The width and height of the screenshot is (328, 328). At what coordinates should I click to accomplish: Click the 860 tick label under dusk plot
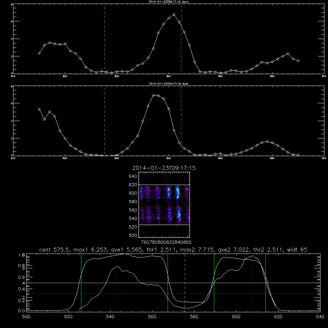coord(272,158)
